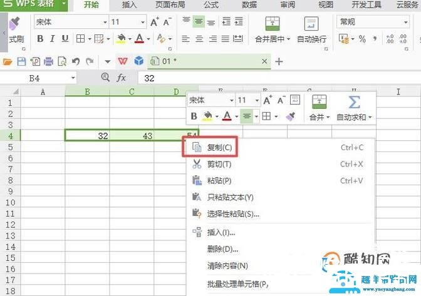
Task: Switch to the 页面布局 tab
Action: (x=170, y=5)
